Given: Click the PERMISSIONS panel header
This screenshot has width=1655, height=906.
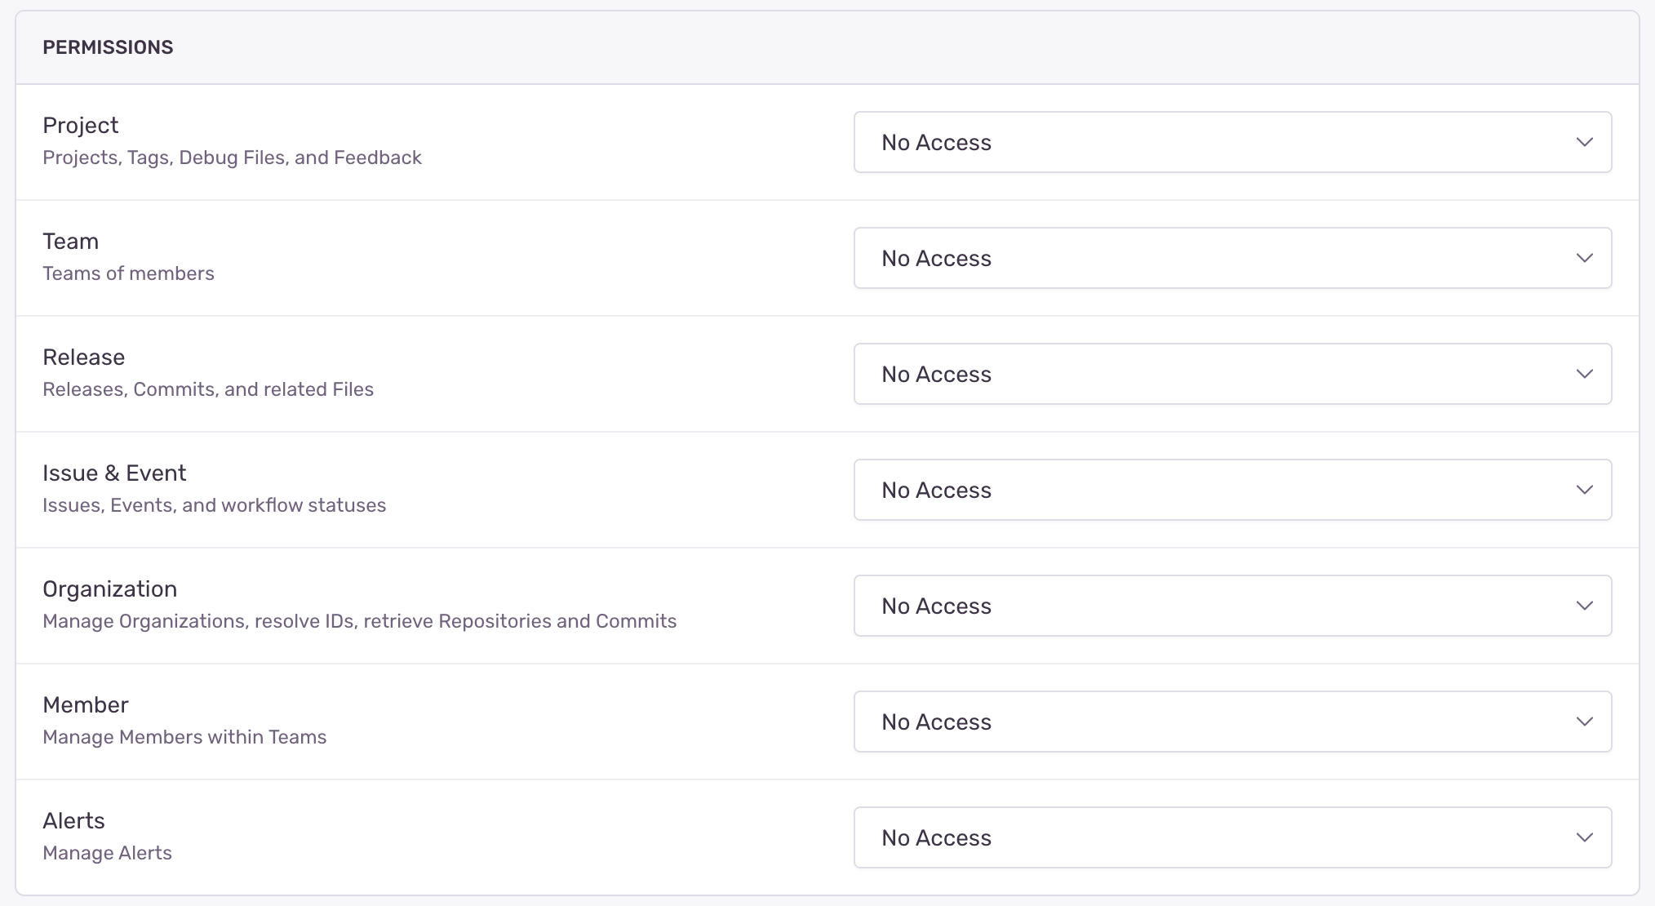Looking at the screenshot, I should [108, 47].
